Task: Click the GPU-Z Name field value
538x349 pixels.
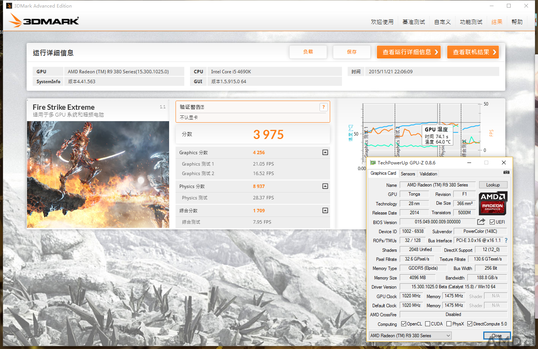Action: point(438,185)
